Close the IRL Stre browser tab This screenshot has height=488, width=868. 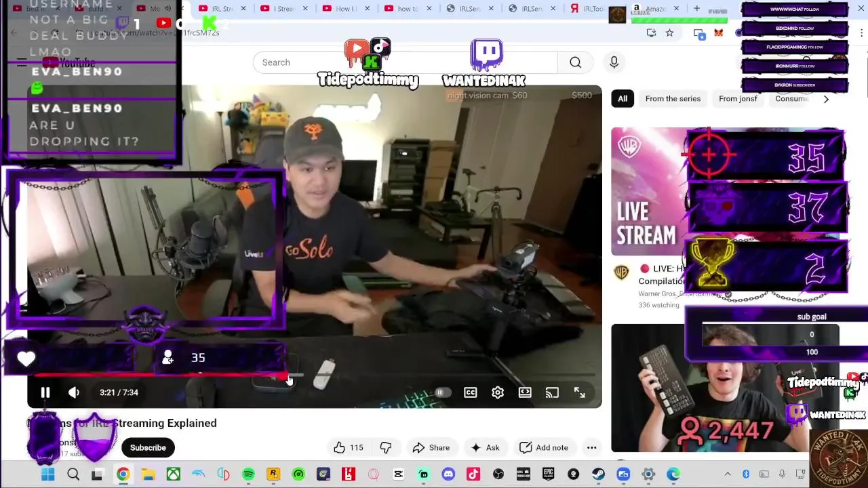(243, 8)
